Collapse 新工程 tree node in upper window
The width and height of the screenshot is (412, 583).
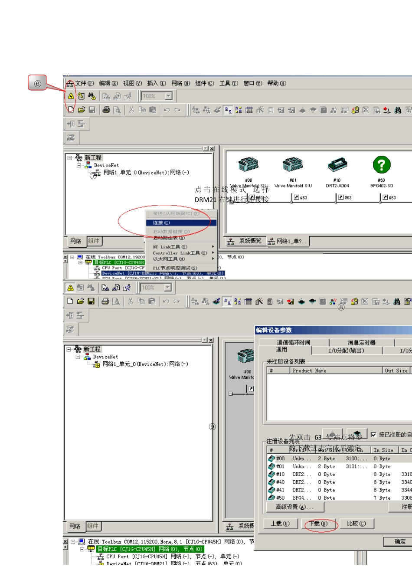point(70,158)
